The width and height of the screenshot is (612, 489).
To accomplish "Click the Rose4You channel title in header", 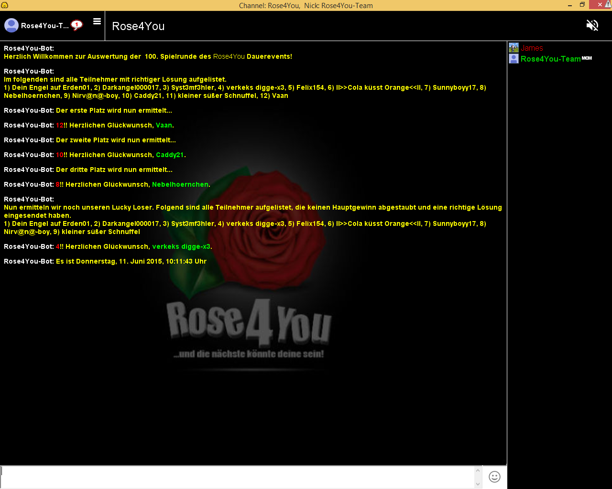I will click(138, 26).
